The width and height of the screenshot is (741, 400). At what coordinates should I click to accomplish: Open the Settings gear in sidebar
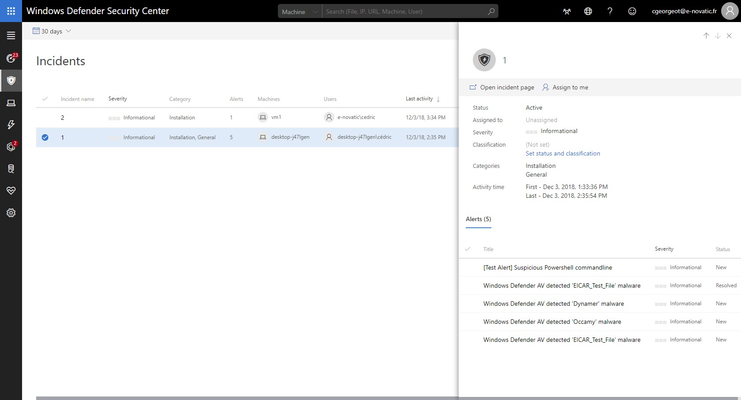11,213
